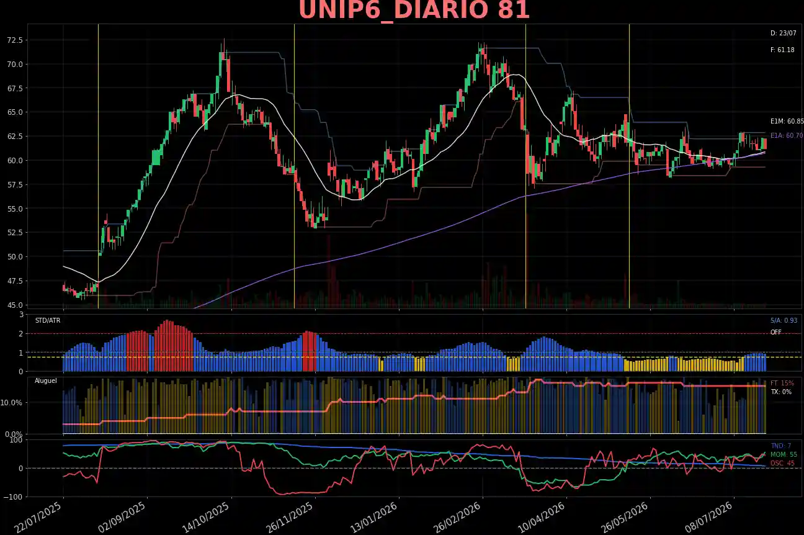Click the first yellow vertical line after 22/07/2025
The height and width of the screenshot is (535, 804).
tap(98, 166)
